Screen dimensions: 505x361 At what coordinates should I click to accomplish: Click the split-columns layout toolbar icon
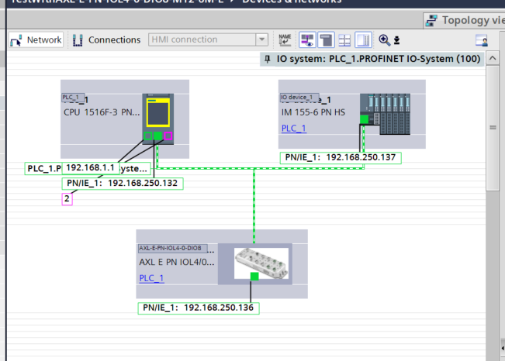point(363,40)
